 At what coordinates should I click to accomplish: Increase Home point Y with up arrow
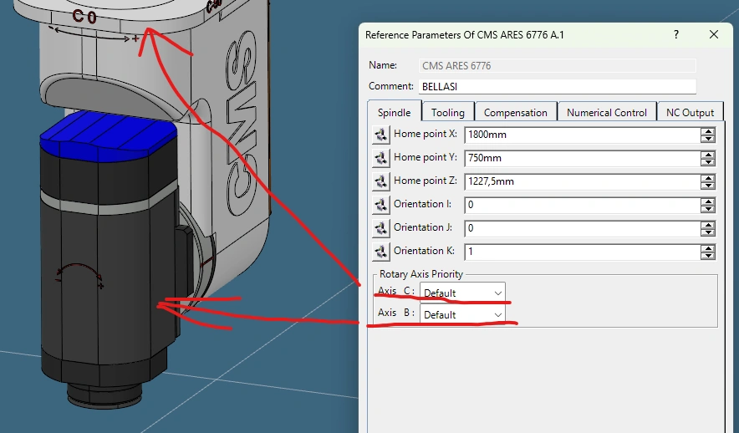708,155
